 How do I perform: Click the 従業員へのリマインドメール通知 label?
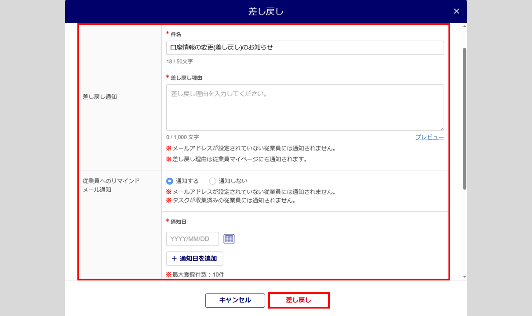click(111, 185)
